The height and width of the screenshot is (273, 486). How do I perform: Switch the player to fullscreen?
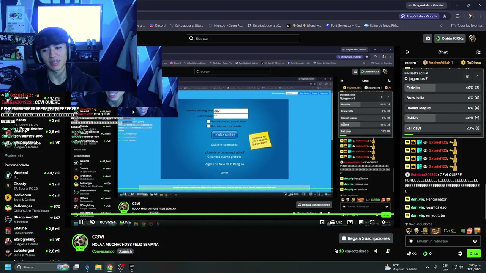[x=372, y=222]
